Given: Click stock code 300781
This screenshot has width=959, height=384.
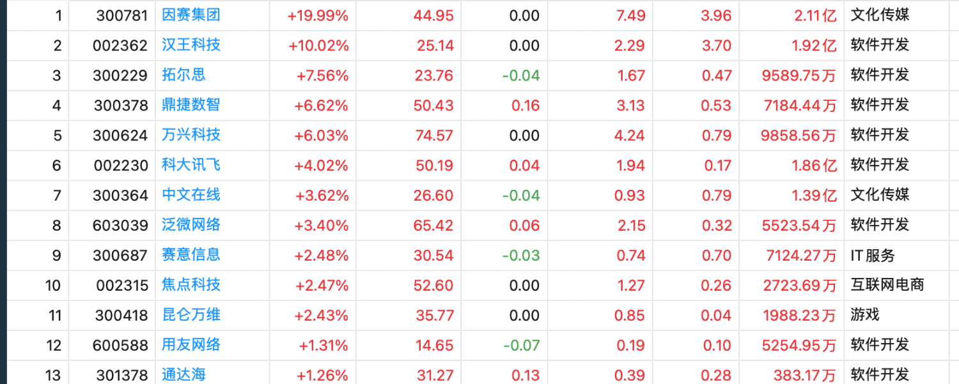Looking at the screenshot, I should (x=121, y=15).
